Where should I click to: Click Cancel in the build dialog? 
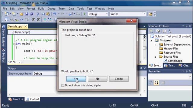pyautogui.click(x=119, y=79)
